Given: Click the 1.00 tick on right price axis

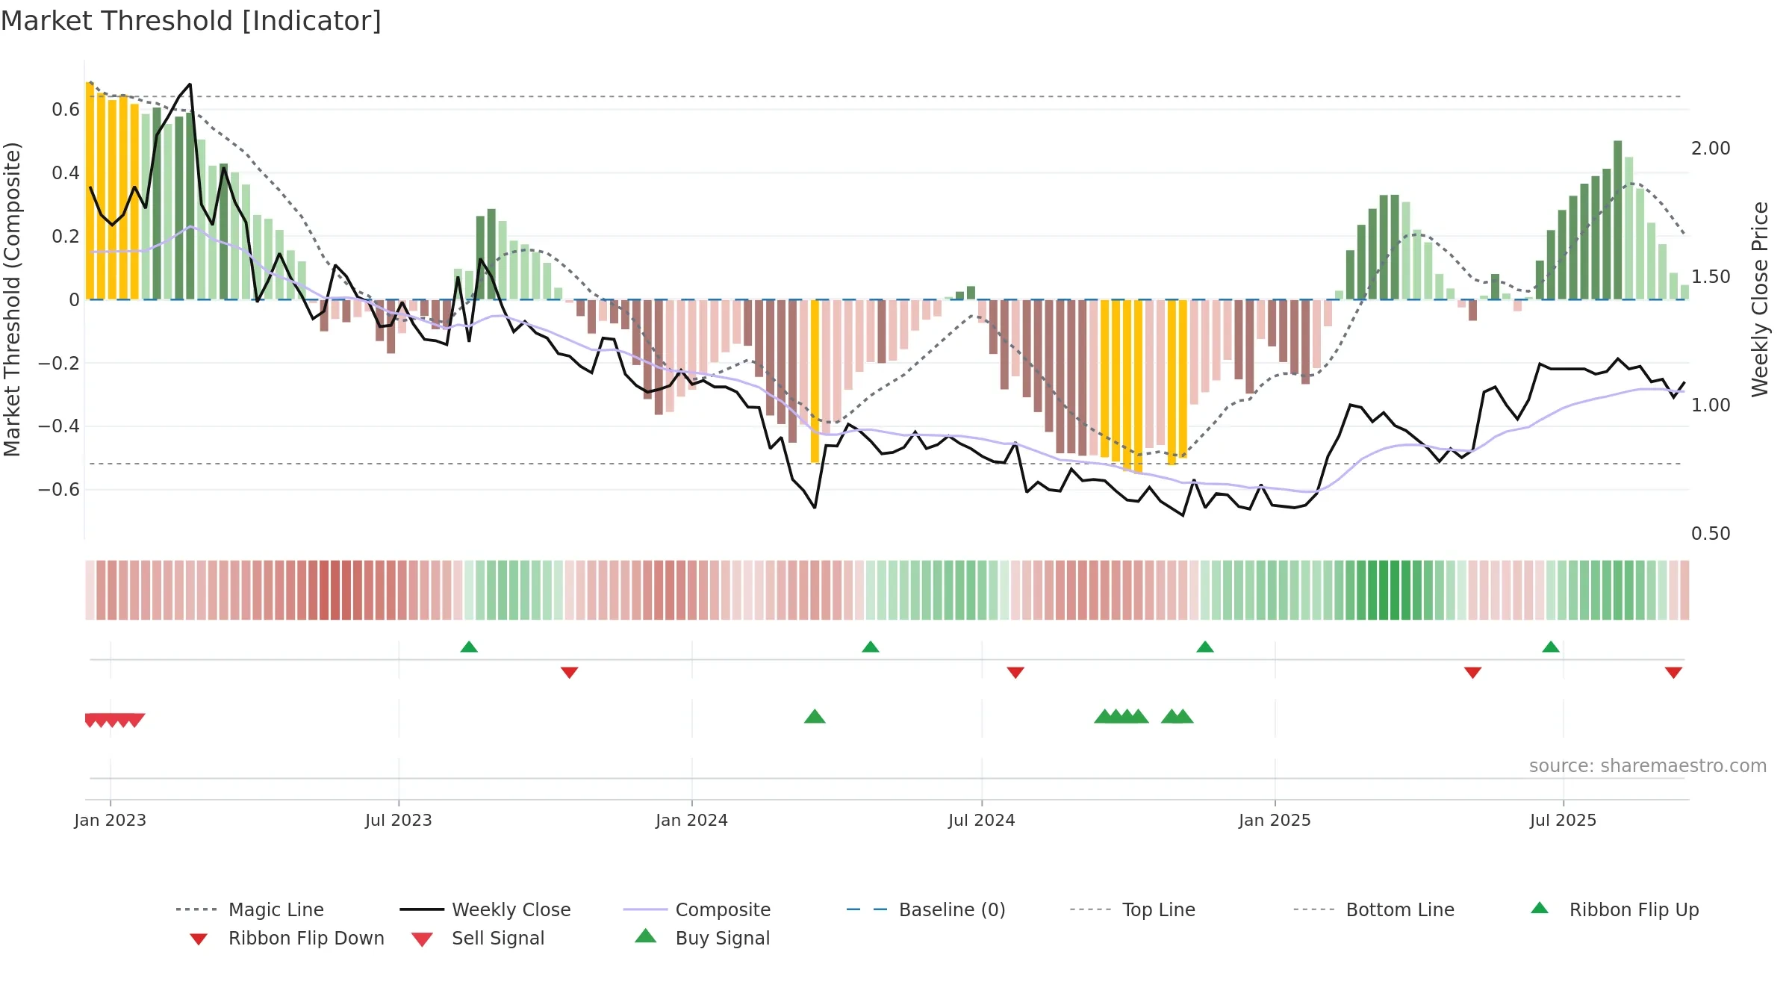Looking at the screenshot, I should [x=1711, y=405].
